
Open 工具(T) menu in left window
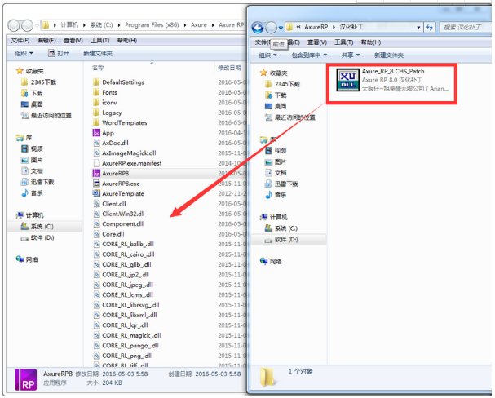(100, 41)
